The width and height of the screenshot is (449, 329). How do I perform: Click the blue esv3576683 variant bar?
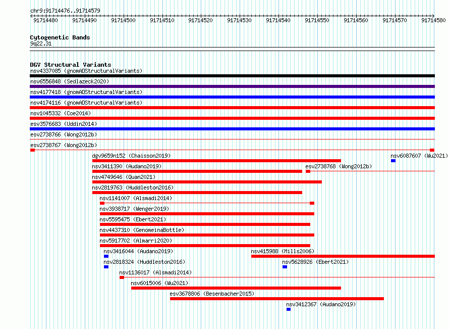[232, 129]
